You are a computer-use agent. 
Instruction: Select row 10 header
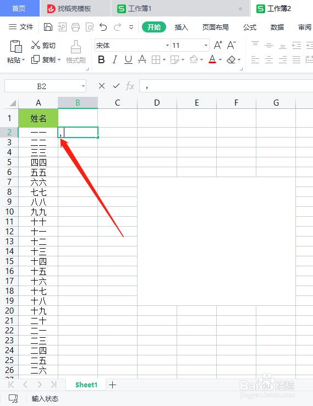point(9,212)
